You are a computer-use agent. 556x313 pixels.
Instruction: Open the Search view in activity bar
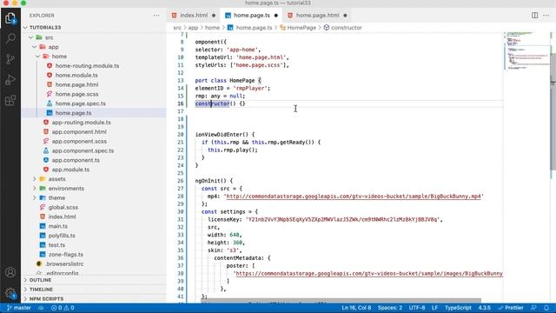point(10,38)
